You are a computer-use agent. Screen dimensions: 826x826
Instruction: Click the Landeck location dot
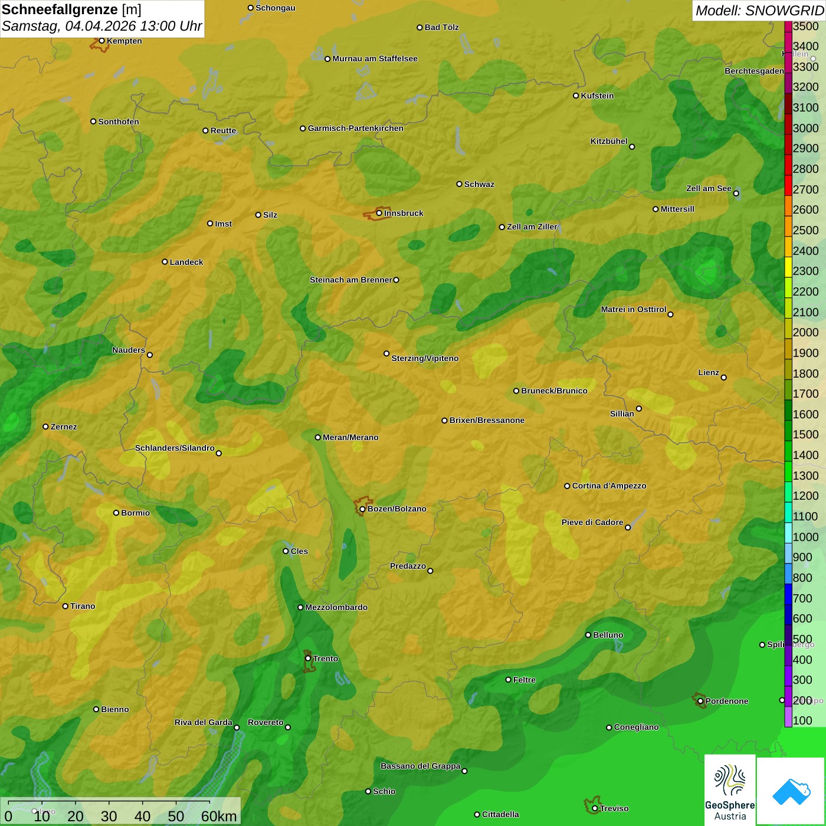point(165,262)
